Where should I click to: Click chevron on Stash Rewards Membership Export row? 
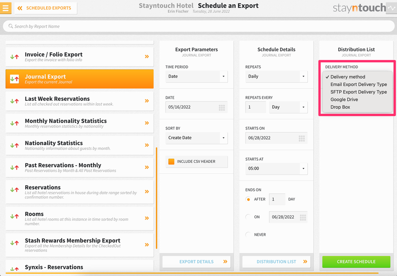click(147, 245)
